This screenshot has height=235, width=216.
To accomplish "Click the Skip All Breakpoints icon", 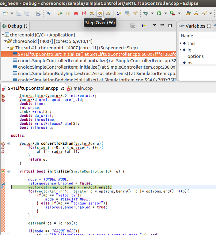I will [x=48, y=13].
